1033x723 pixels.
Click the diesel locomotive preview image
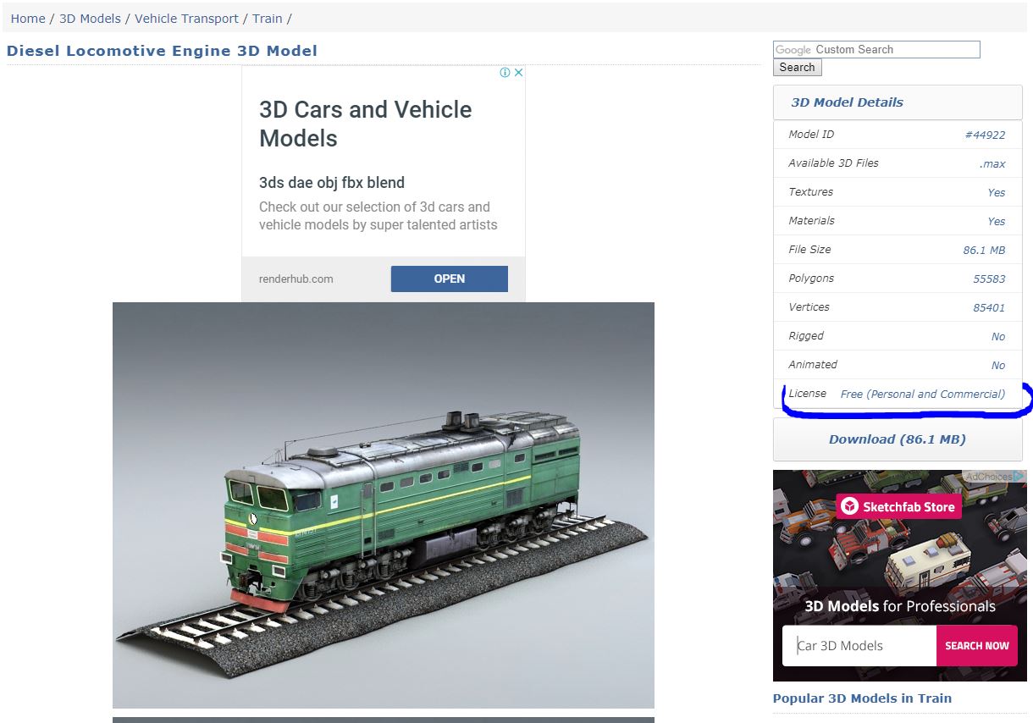click(384, 505)
